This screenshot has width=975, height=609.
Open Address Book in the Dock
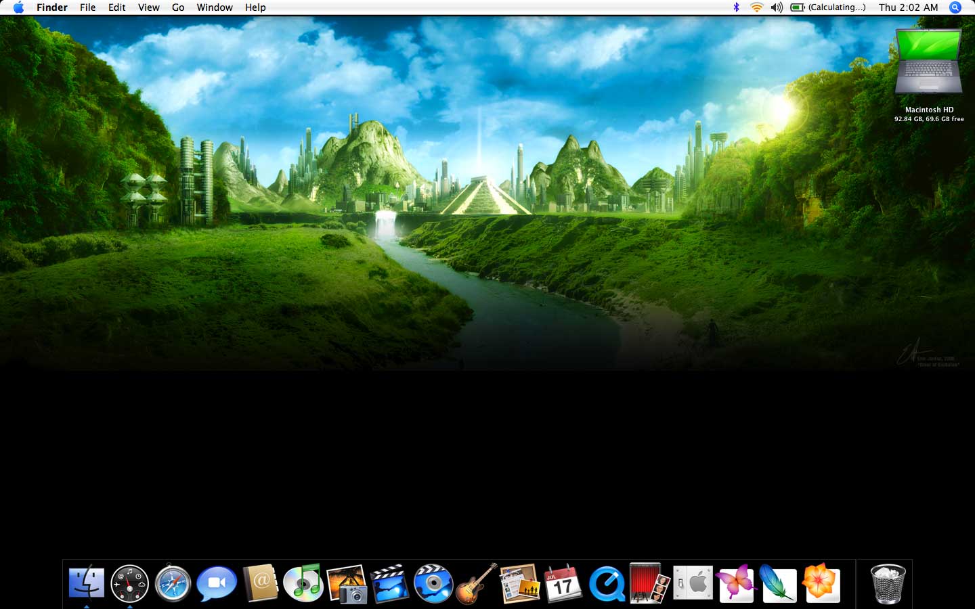[260, 583]
